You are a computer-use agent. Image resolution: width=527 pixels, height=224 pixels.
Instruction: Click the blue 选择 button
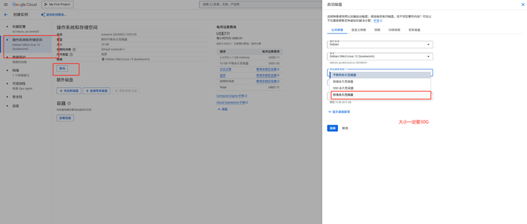tap(333, 128)
